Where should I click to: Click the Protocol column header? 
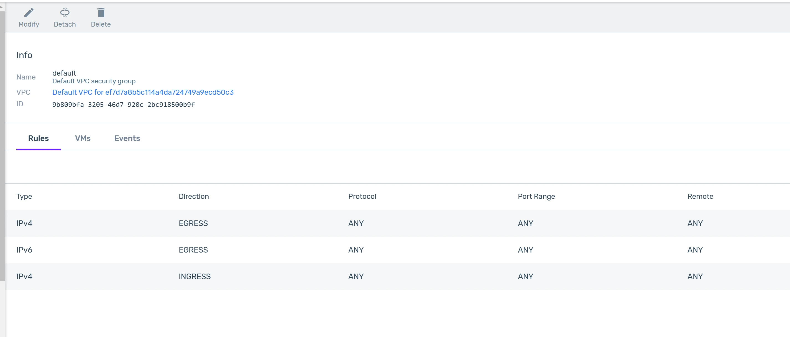[x=362, y=196]
